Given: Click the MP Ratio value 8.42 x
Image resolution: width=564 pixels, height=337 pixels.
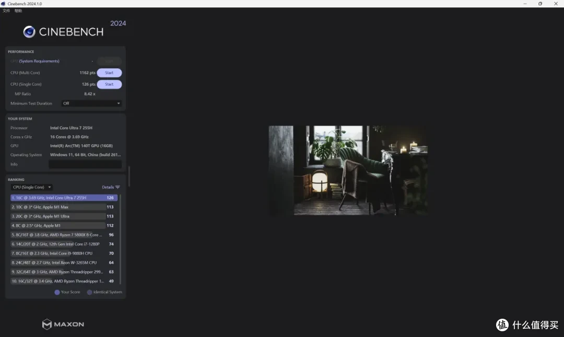Looking at the screenshot, I should point(90,94).
